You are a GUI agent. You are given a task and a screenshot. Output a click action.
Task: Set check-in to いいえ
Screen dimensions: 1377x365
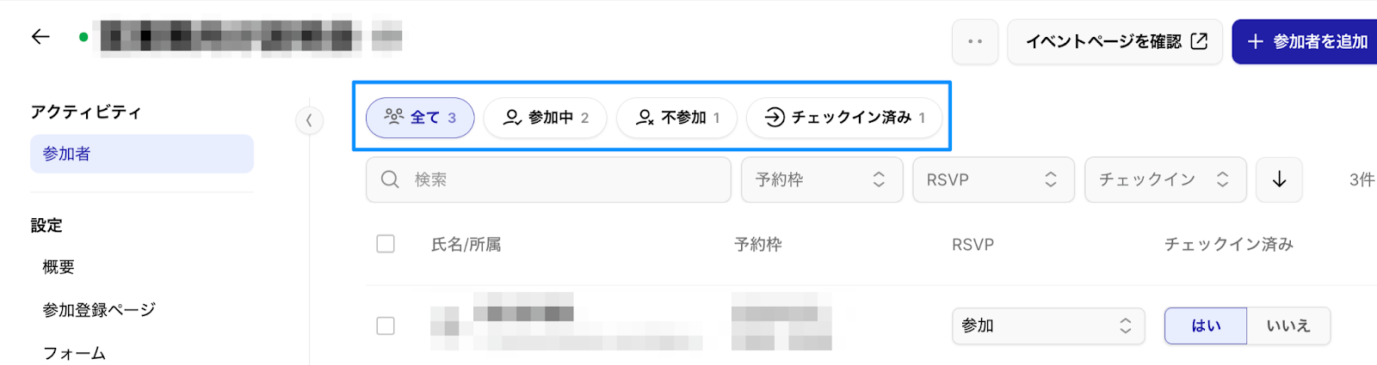[1287, 326]
